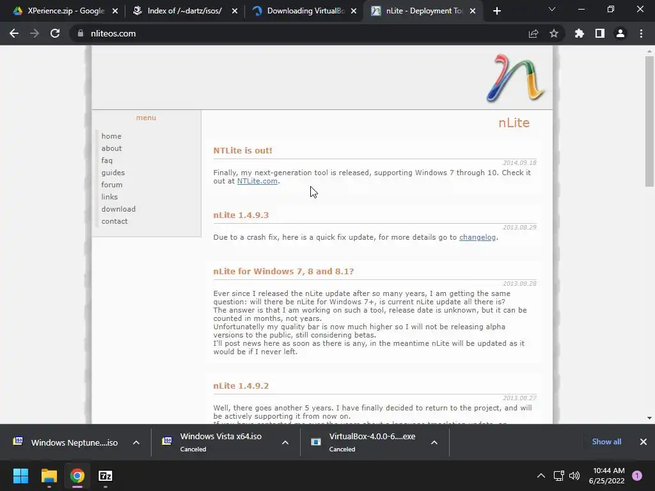Switch to the Index of /~dartz/isos/ tab
655x491 pixels.
point(184,12)
